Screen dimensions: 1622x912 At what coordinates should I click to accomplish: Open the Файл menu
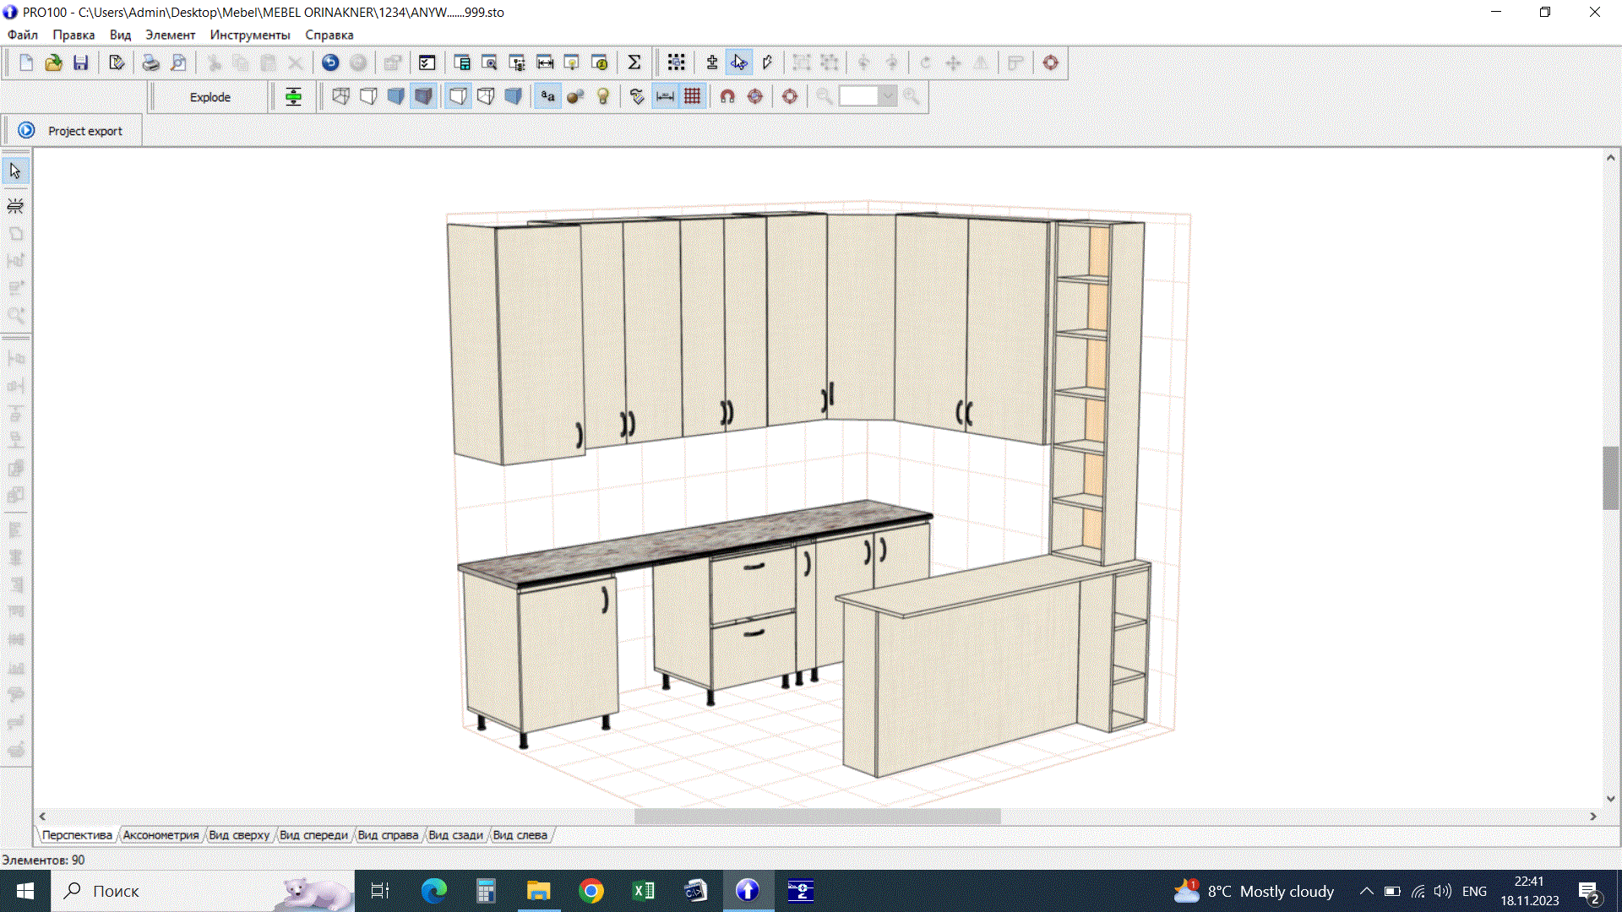tap(21, 35)
